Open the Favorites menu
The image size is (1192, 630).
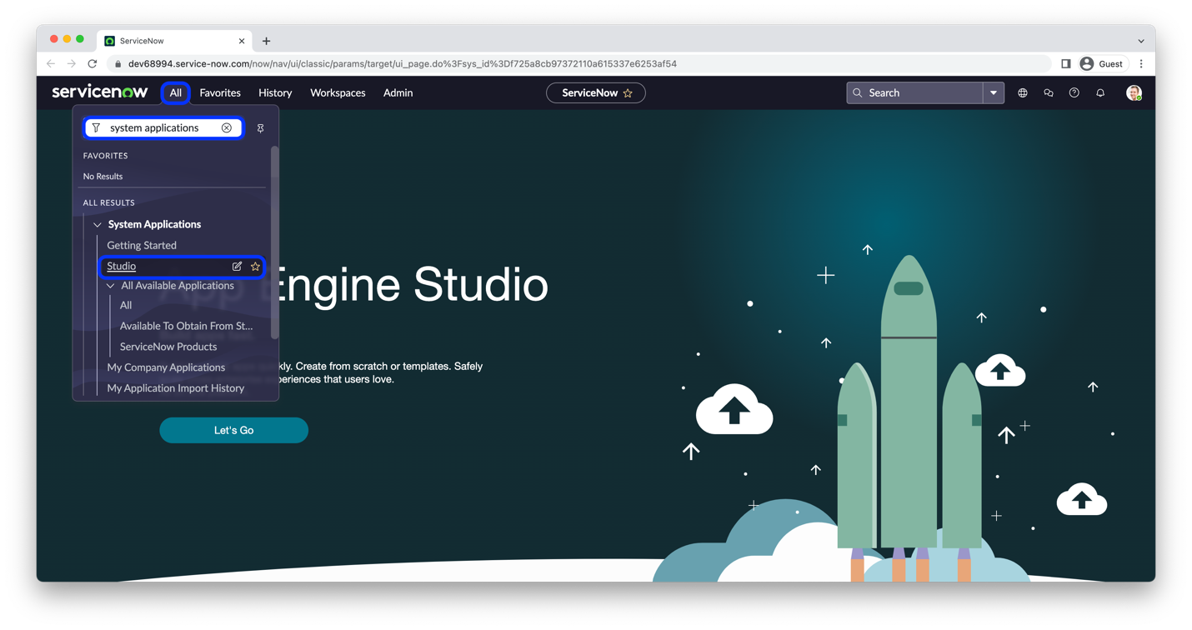click(220, 93)
